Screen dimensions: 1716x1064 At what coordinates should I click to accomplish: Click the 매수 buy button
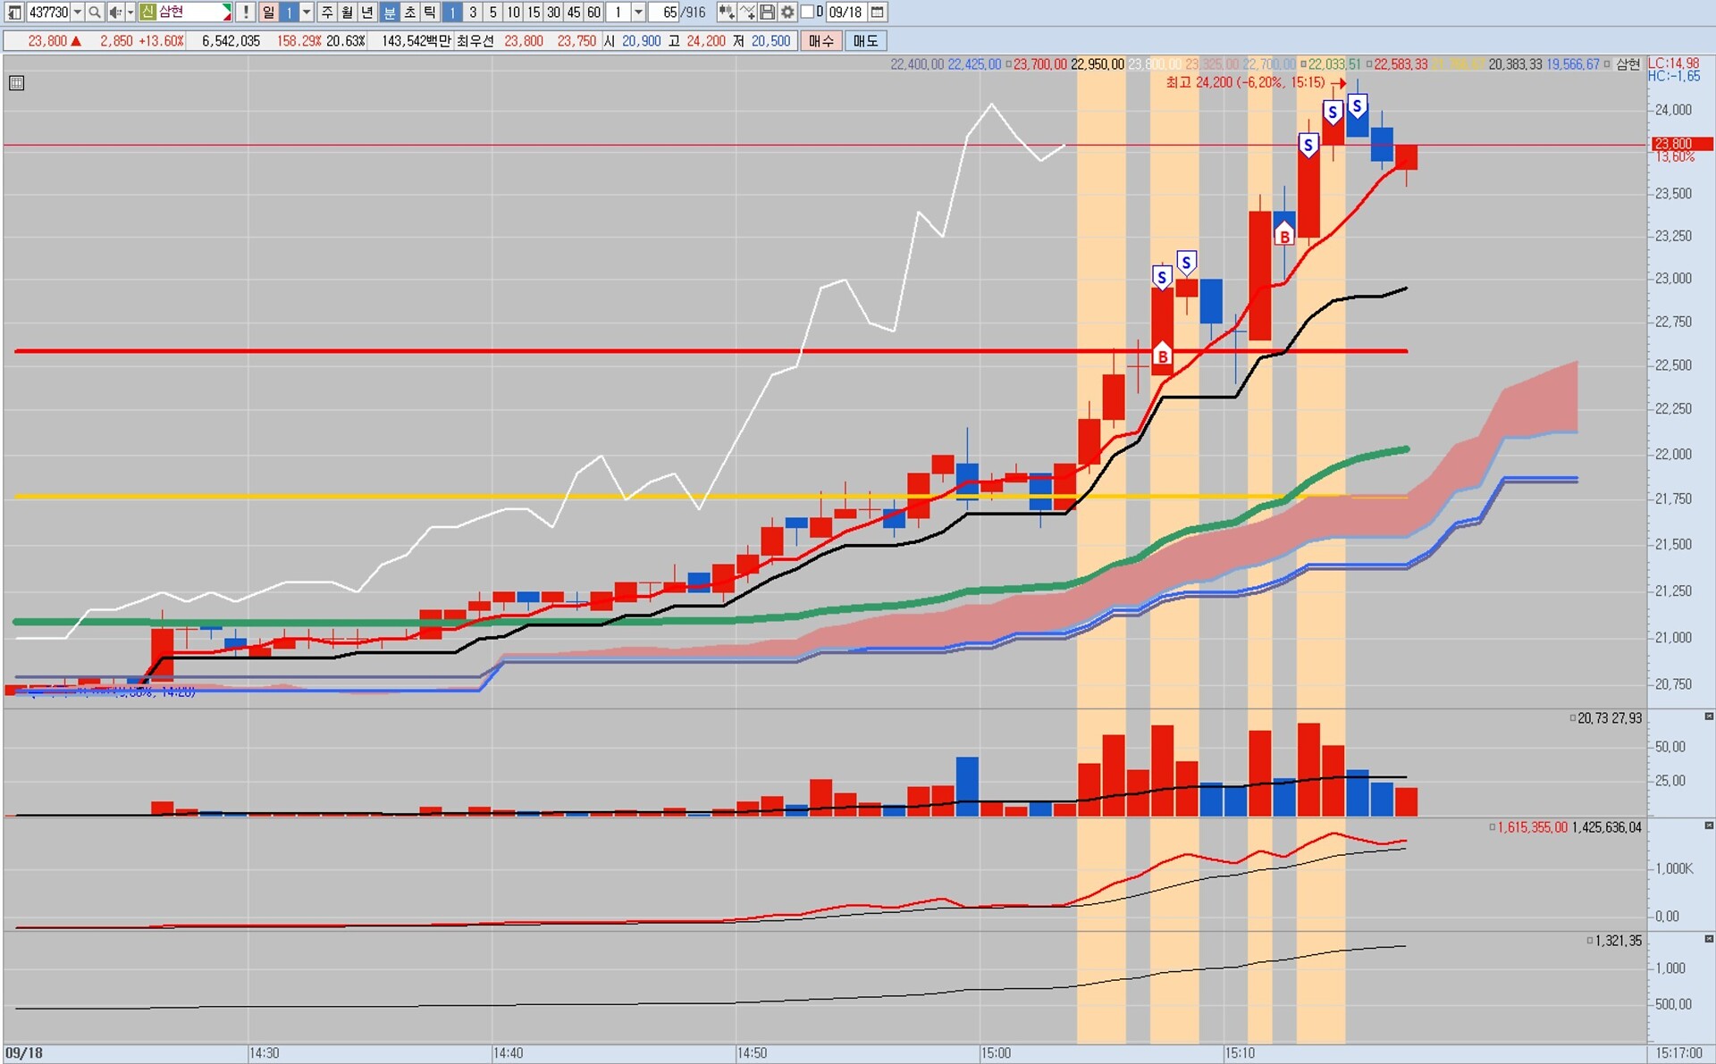coord(820,41)
